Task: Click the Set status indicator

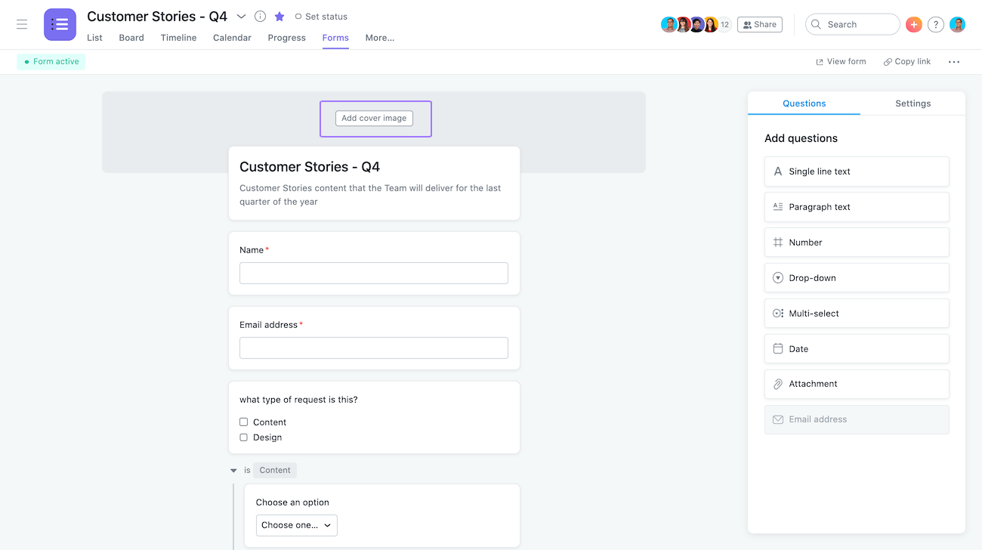Action: point(321,17)
